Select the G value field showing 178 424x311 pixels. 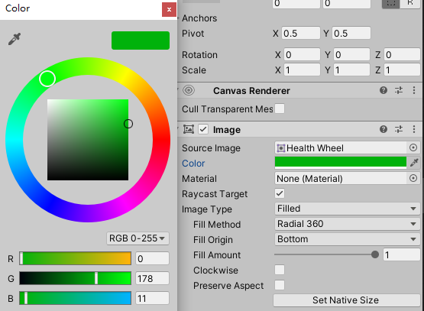152,278
